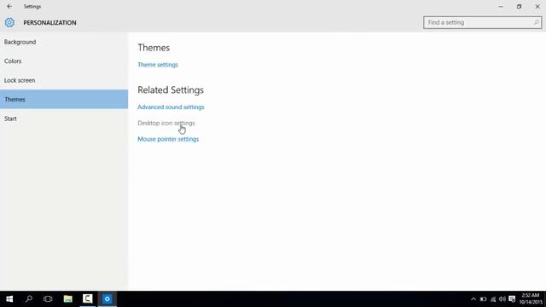Go back with the Settings back arrow
The width and height of the screenshot is (546, 307).
point(9,6)
